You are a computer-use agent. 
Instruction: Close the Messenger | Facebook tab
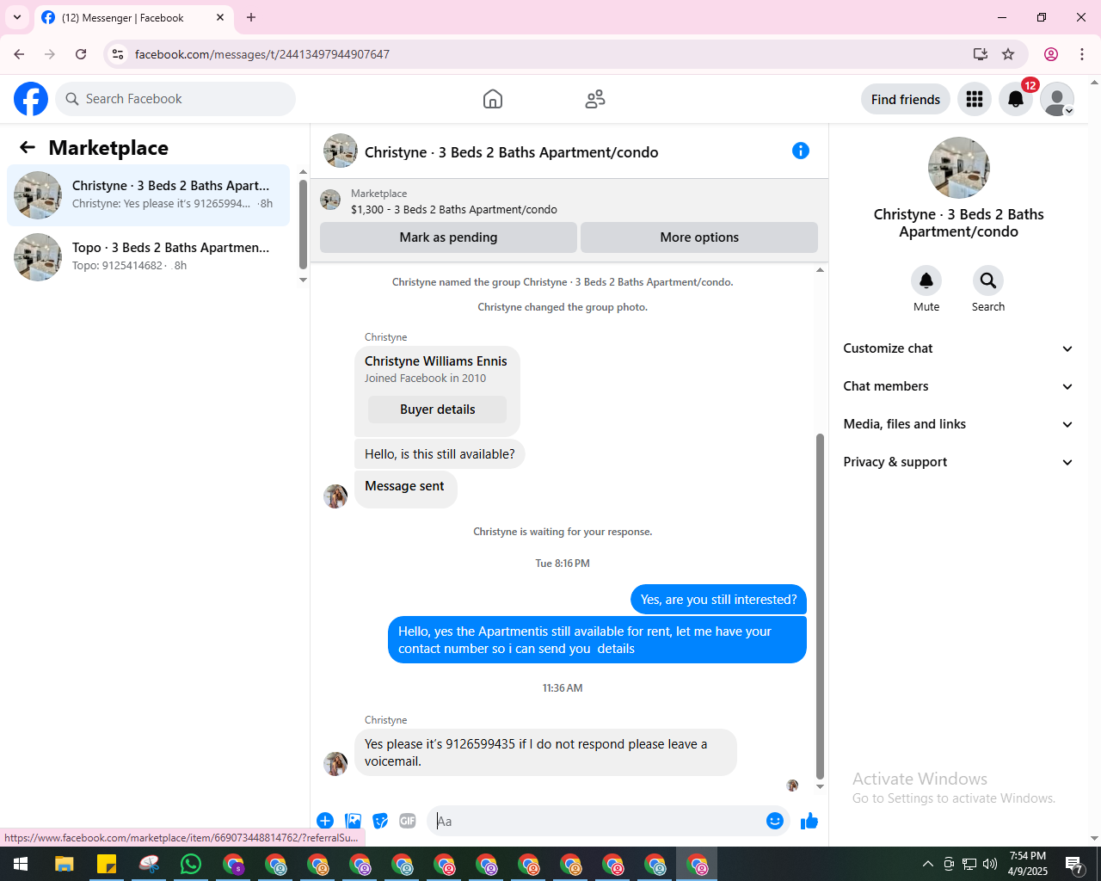[220, 17]
